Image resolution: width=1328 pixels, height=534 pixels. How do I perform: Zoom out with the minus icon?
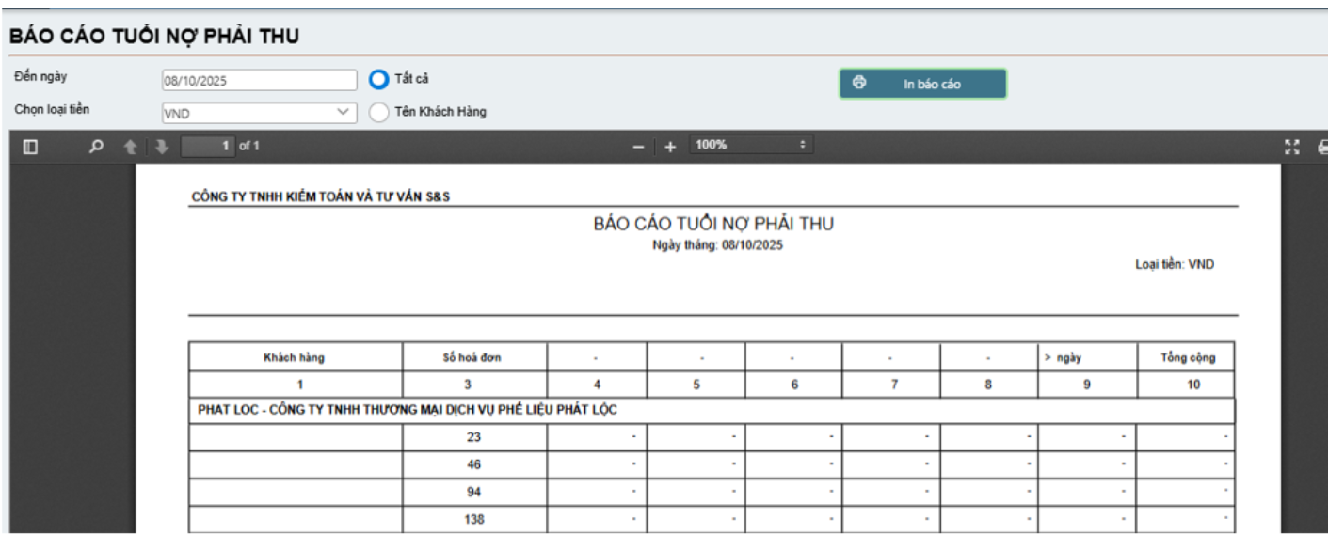tap(638, 147)
